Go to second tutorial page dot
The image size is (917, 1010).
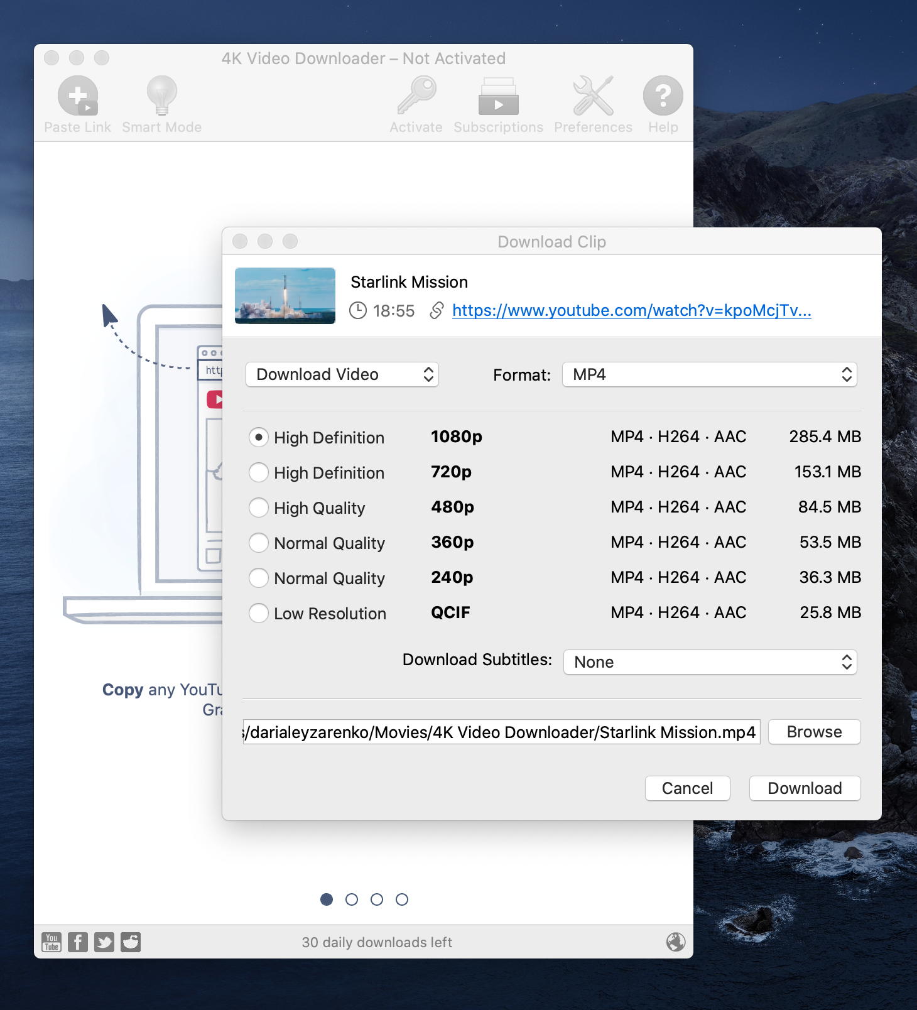(352, 899)
